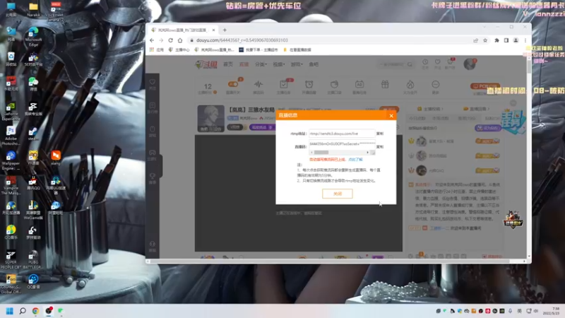Open the 直播 nav item on Douyu
Screen dimensions: 565x318
point(244,64)
